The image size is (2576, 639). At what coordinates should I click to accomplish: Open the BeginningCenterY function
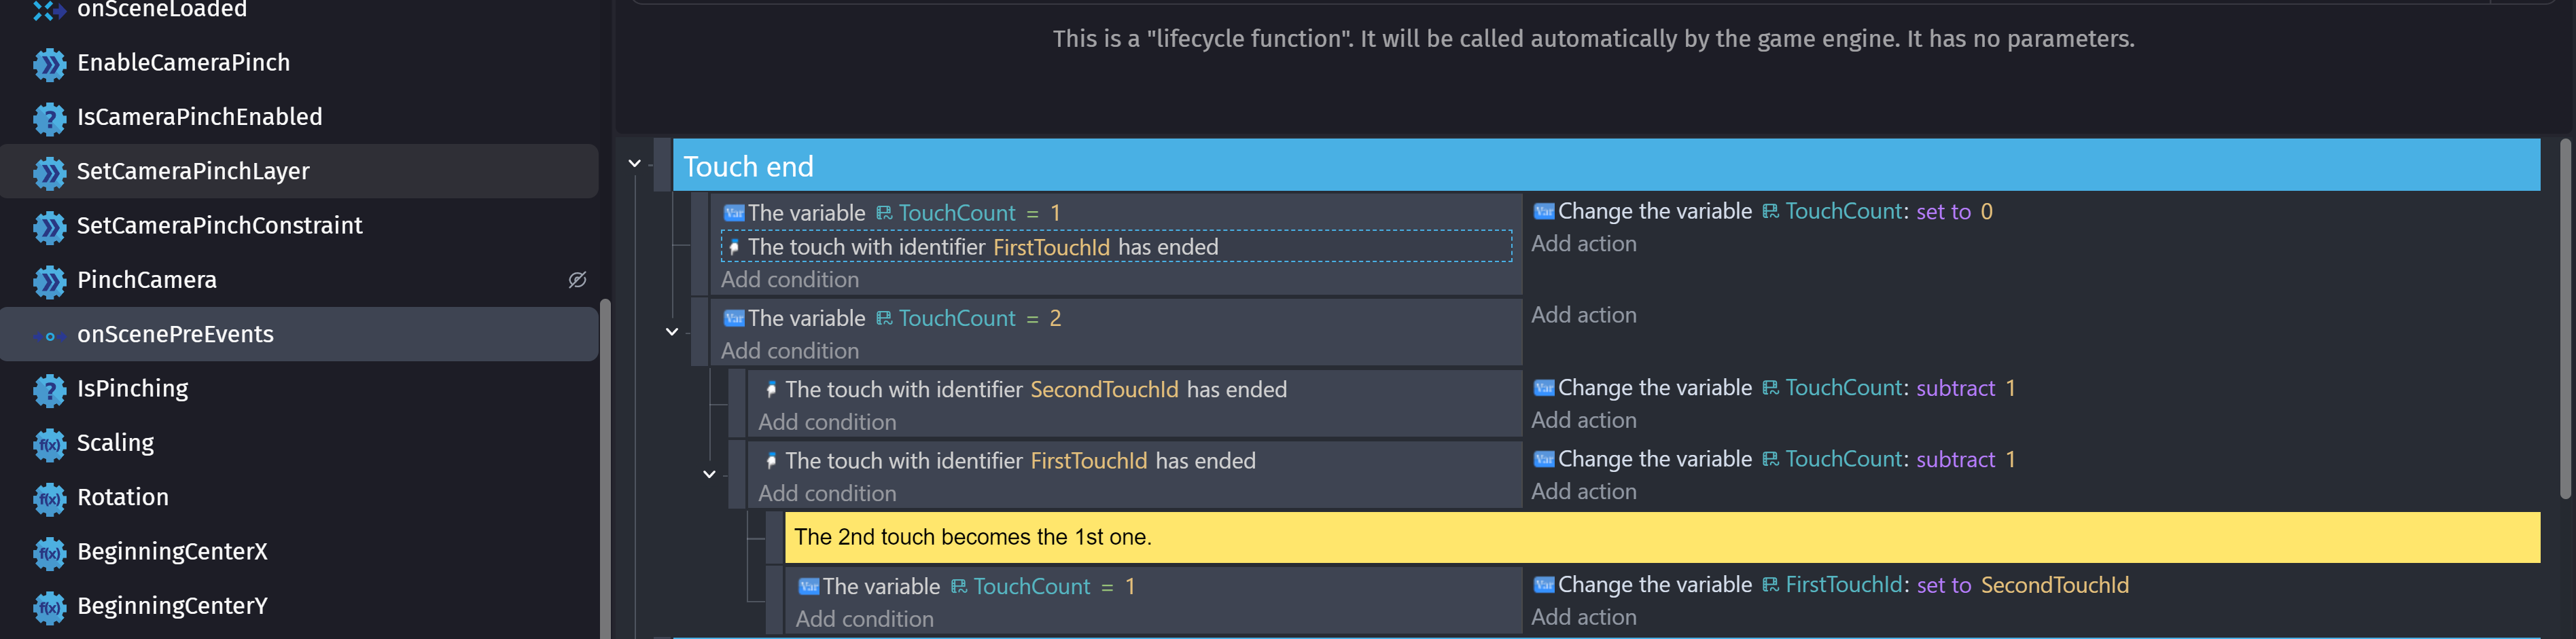[172, 606]
